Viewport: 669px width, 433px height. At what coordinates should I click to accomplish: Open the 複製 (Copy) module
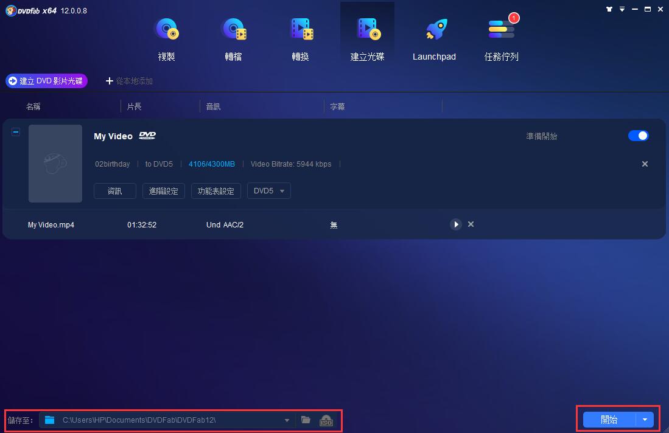click(166, 39)
